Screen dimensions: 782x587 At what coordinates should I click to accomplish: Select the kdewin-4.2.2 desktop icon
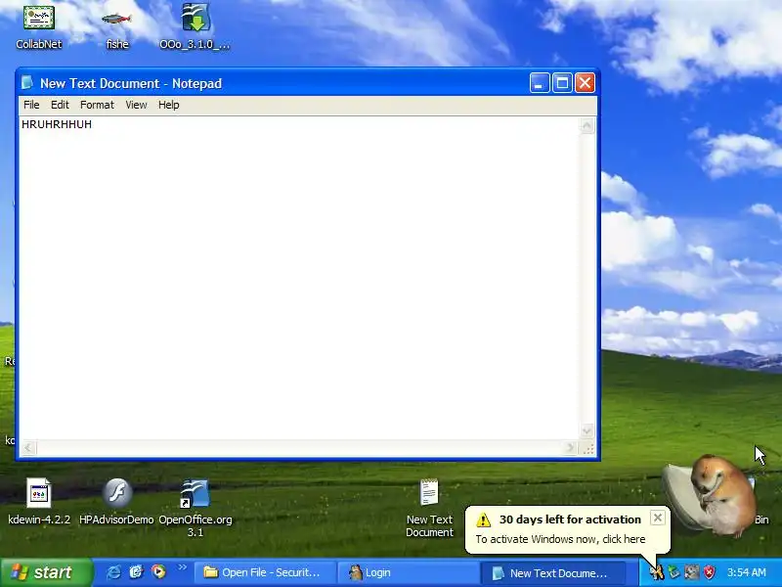point(39,502)
